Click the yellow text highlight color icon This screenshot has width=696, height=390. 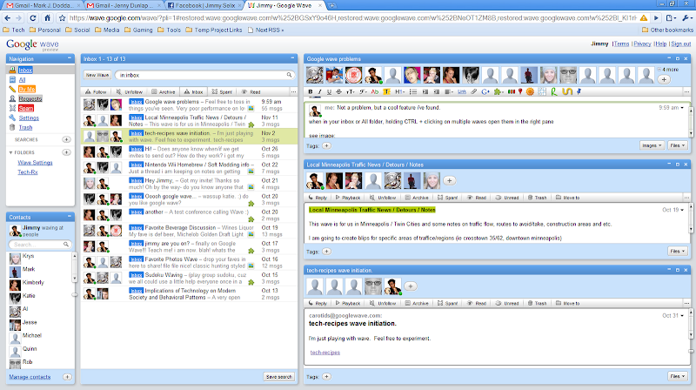tap(386, 92)
